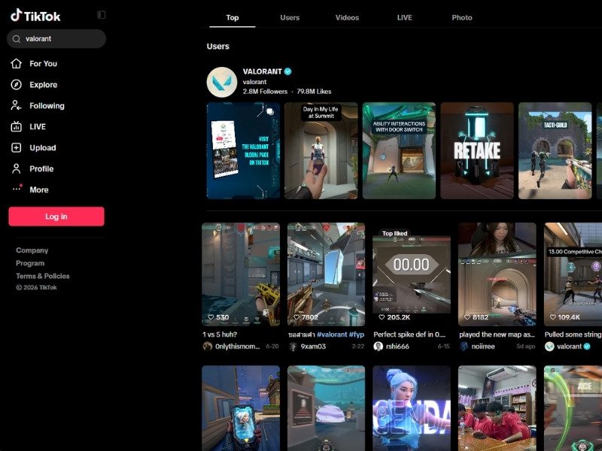Click the Upload plus icon
This screenshot has height=451, width=602.
coord(16,147)
